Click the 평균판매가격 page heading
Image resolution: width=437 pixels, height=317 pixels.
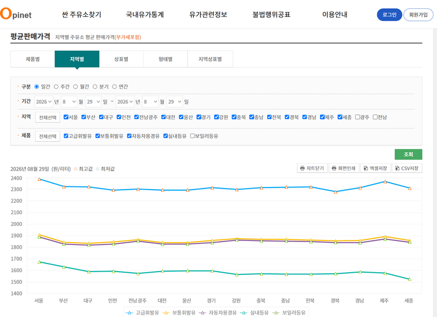pos(31,36)
